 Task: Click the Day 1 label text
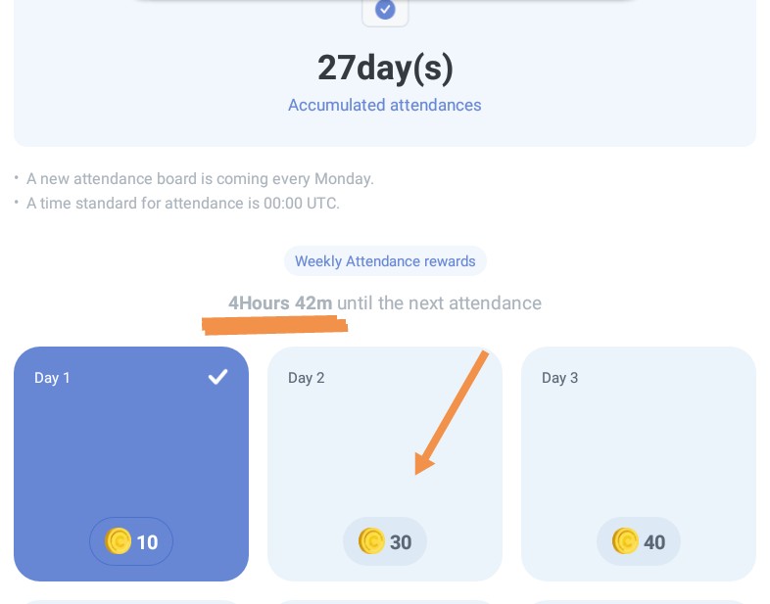(x=52, y=378)
